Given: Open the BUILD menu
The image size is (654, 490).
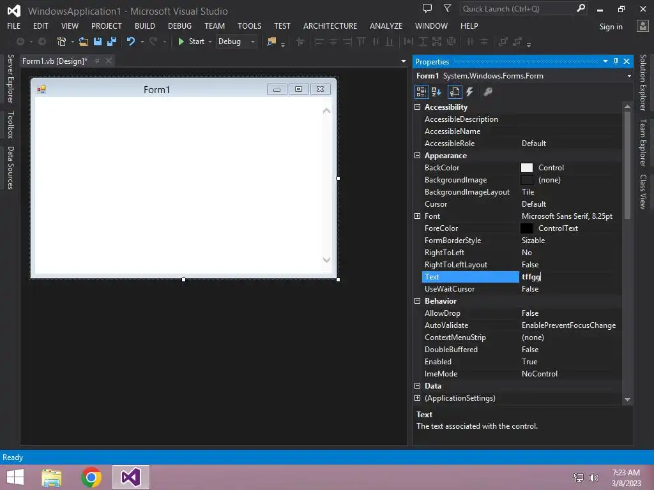Looking at the screenshot, I should 145,26.
